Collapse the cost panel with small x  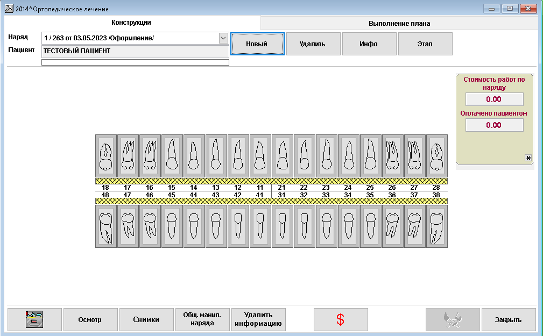(528, 158)
